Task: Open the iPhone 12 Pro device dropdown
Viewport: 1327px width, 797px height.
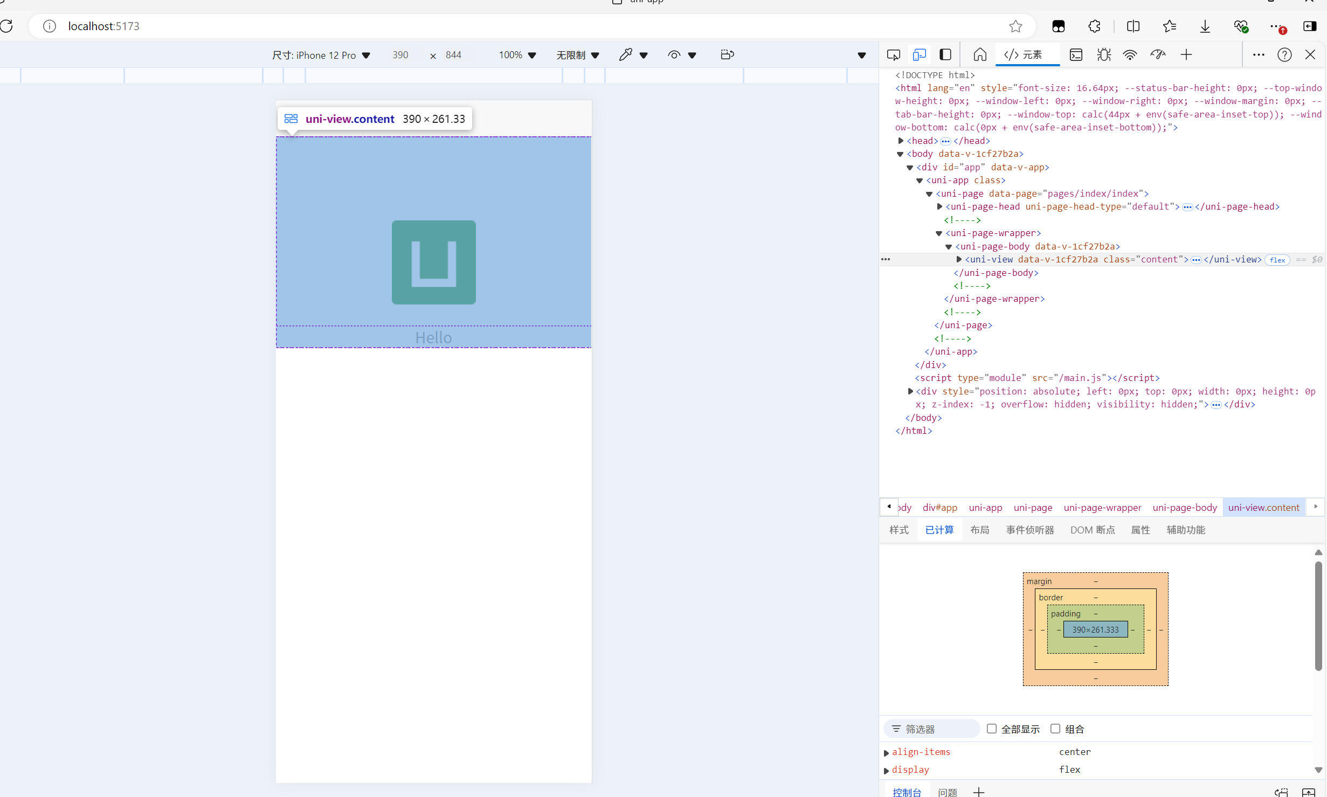Action: pos(321,55)
